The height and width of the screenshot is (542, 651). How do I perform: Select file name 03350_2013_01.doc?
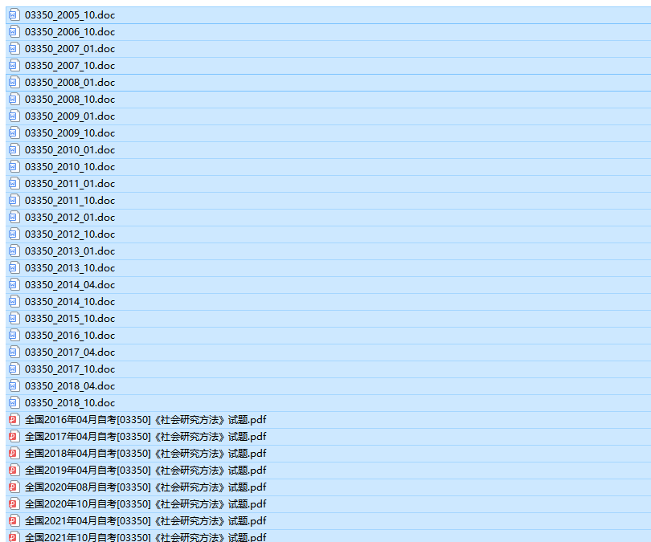(70, 251)
